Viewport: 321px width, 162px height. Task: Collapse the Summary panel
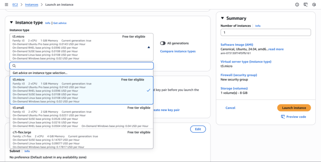(x=223, y=18)
